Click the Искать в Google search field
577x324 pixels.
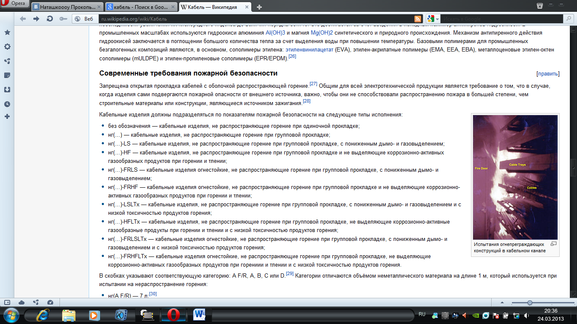[x=501, y=19]
